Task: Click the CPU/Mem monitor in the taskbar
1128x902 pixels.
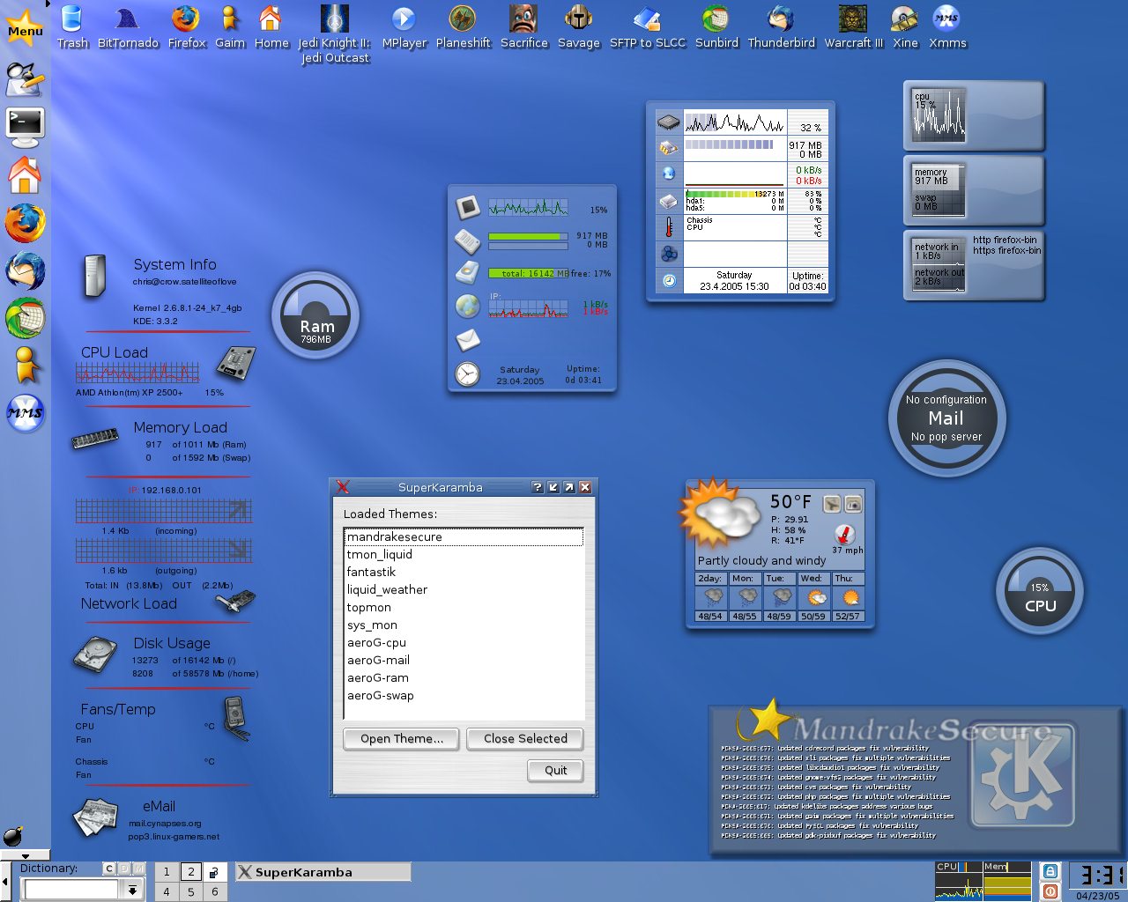Action: [983, 881]
